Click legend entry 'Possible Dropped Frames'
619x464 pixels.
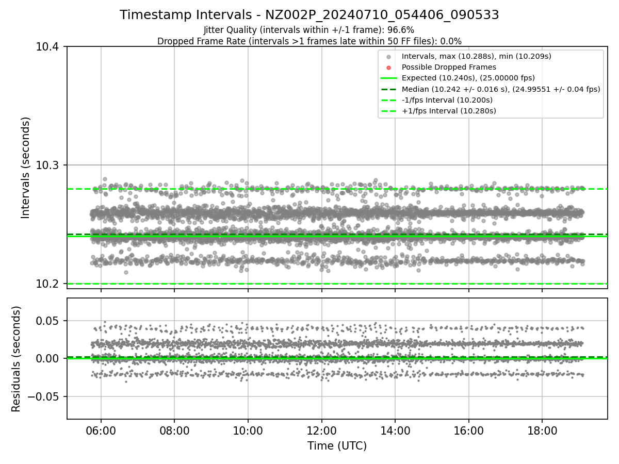(x=449, y=67)
